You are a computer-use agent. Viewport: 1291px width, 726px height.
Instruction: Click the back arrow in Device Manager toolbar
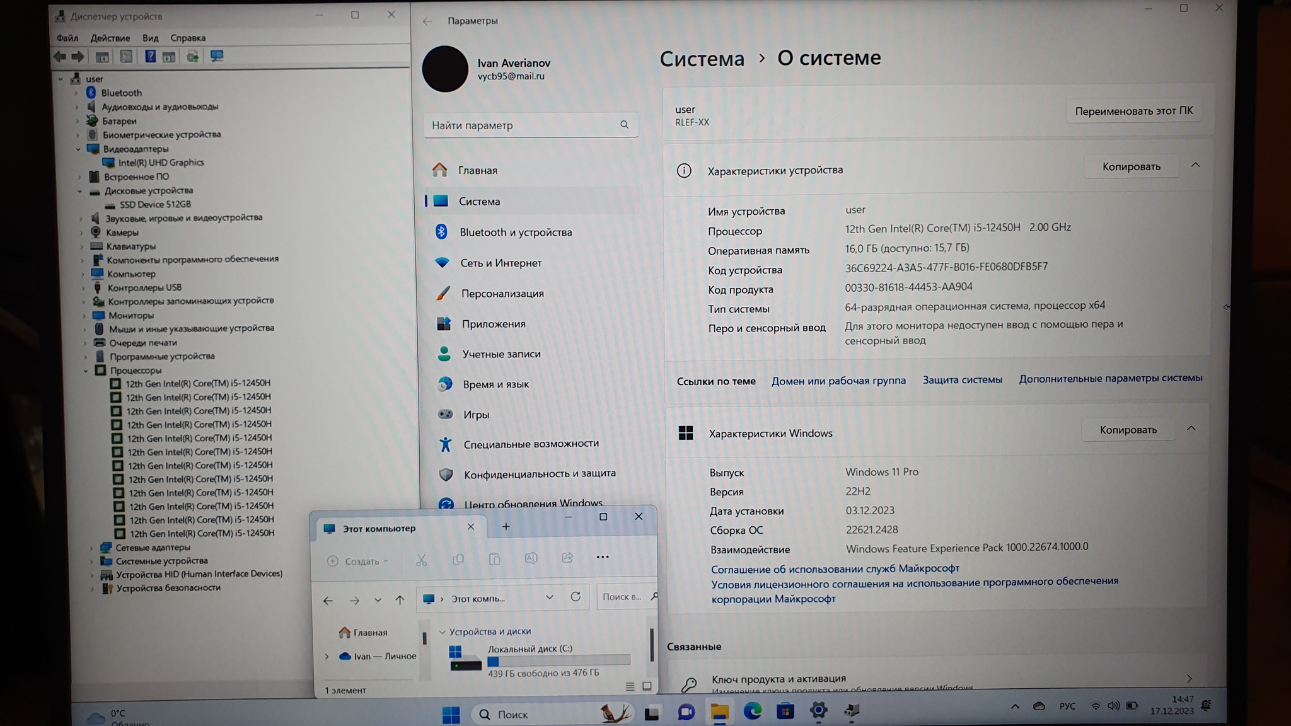point(60,57)
